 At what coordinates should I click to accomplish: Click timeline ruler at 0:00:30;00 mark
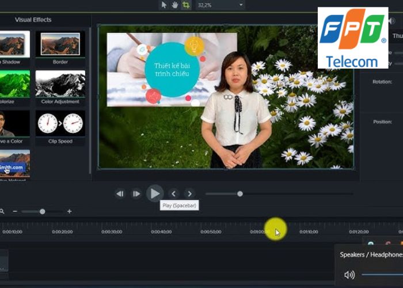(x=112, y=232)
